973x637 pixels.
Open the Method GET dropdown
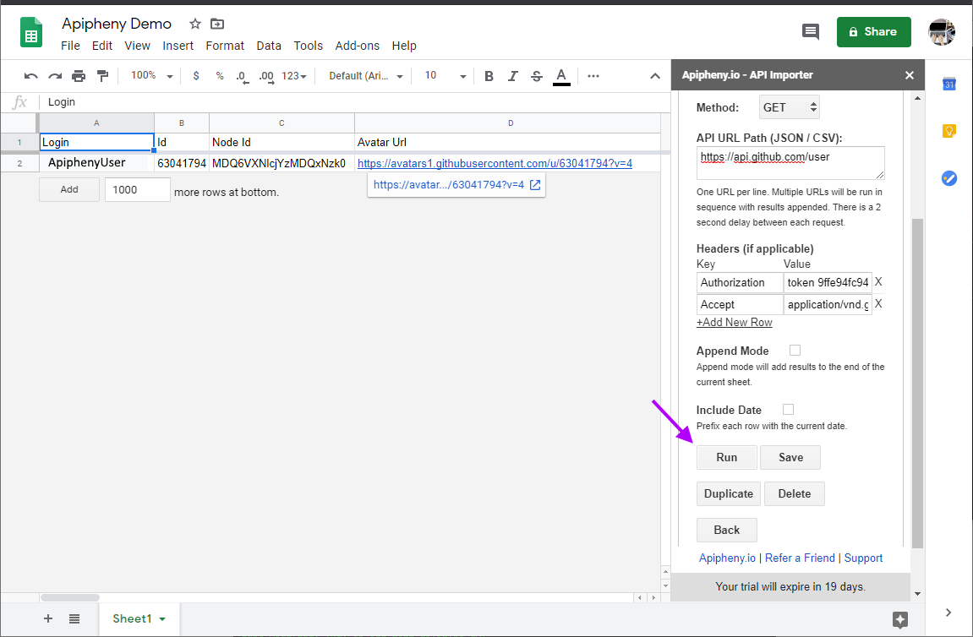coord(790,107)
